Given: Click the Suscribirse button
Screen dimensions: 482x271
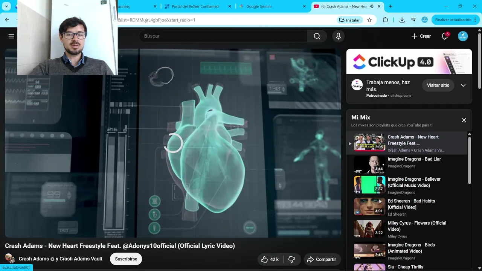Looking at the screenshot, I should coord(126,259).
